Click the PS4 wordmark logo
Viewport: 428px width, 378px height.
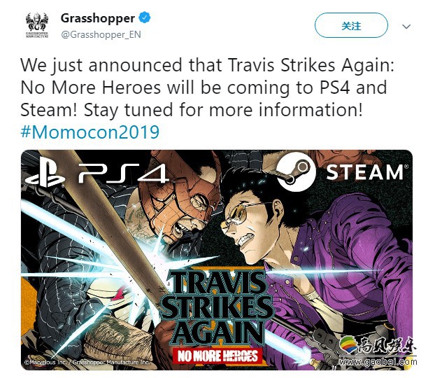[124, 173]
